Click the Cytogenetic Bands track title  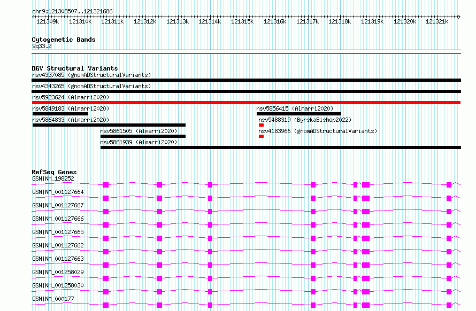pyautogui.click(x=64, y=40)
